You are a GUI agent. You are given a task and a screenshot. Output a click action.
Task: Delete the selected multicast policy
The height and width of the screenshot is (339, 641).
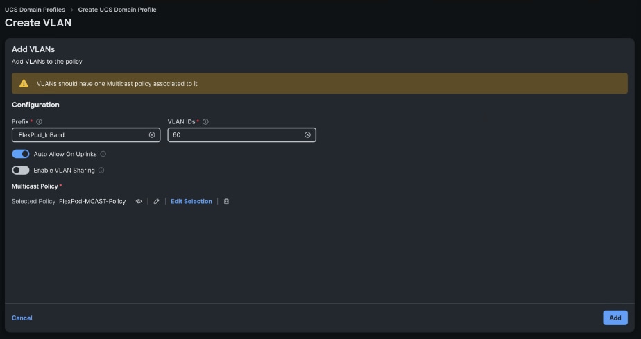point(226,201)
